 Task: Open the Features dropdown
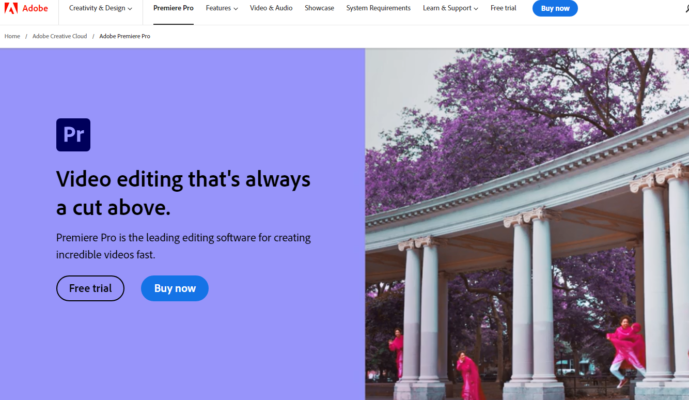click(x=222, y=8)
